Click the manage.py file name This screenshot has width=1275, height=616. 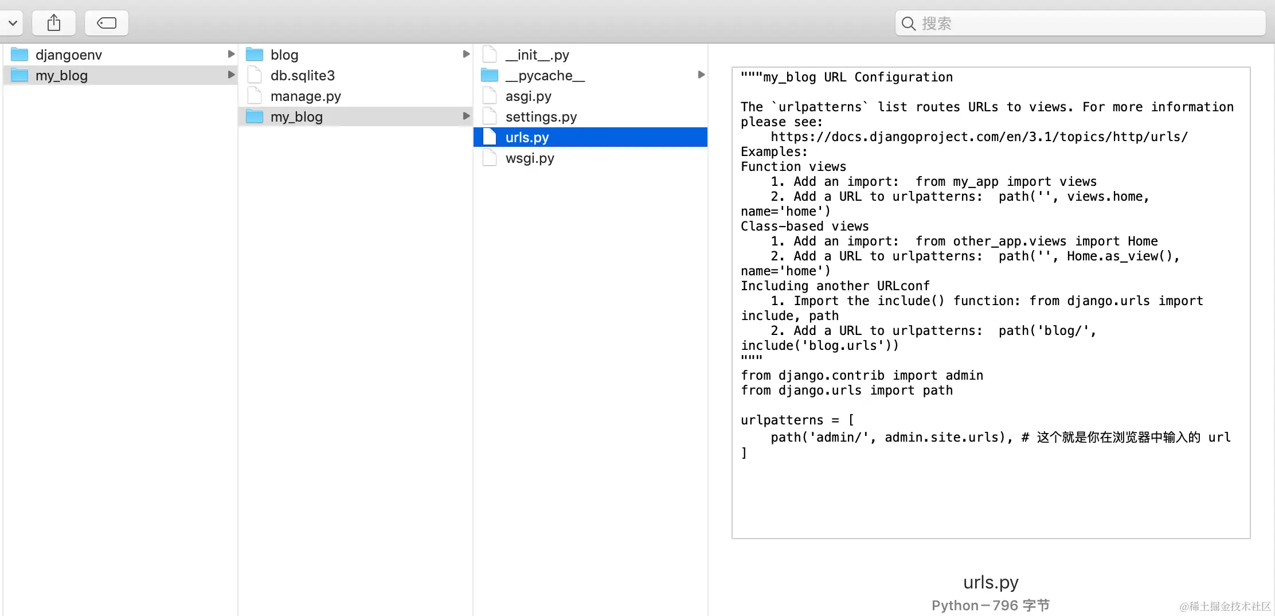[x=306, y=96]
